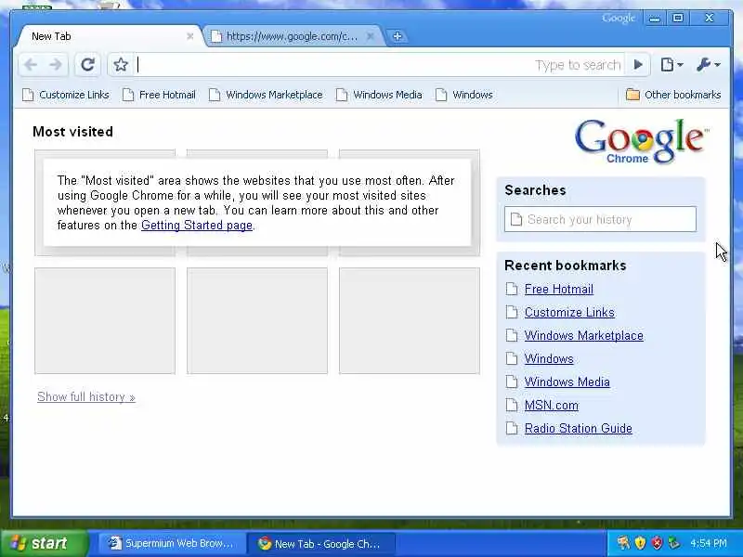Screen dimensions: 743x557
Task: Open a new tab with plus button
Action: 398,36
